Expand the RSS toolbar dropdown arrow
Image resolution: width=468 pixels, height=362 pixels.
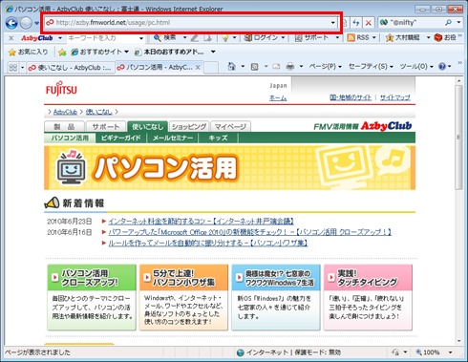pyautogui.click(x=374, y=38)
